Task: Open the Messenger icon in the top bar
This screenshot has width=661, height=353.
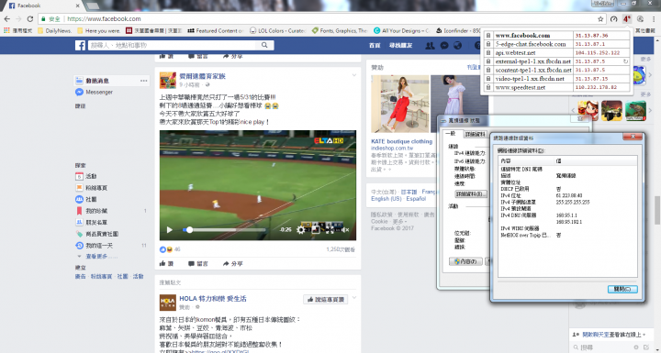Action: tap(444, 46)
